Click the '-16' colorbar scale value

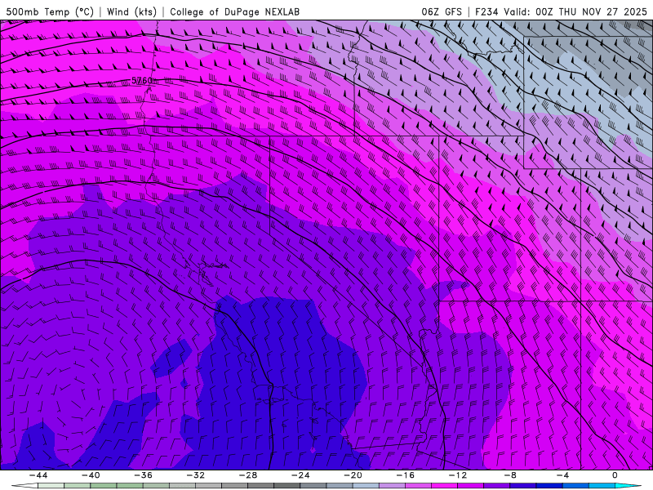tap(405, 475)
